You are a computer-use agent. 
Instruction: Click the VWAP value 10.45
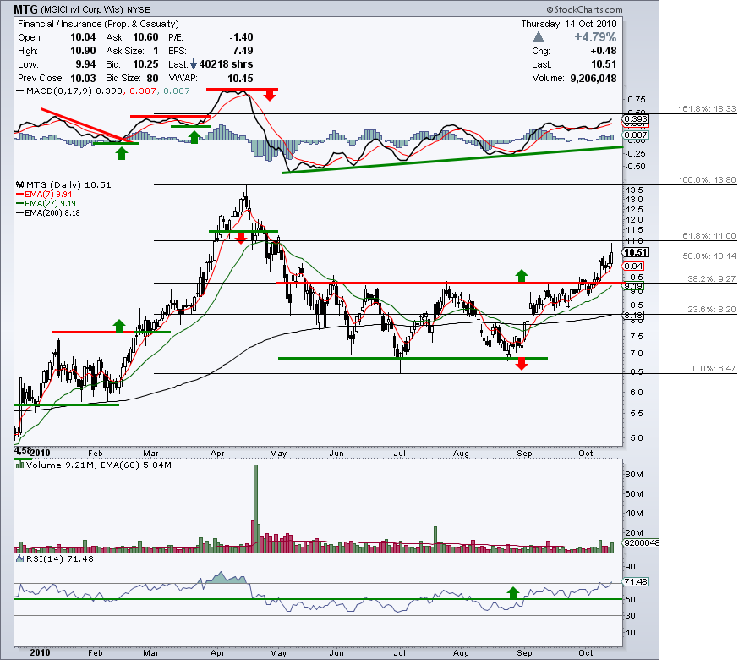(x=240, y=78)
